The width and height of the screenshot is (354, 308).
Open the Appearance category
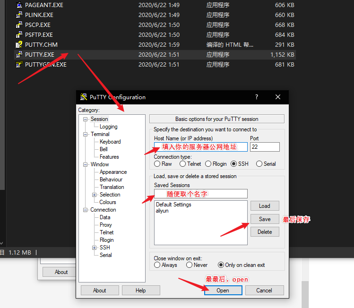click(113, 172)
